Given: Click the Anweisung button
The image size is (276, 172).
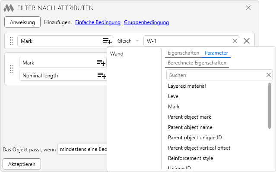Looking at the screenshot, I should (x=22, y=22).
